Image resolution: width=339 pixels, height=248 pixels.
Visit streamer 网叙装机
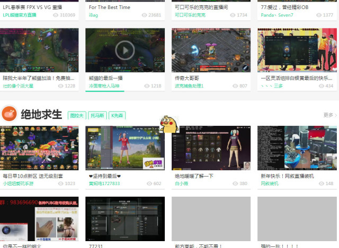270,183
